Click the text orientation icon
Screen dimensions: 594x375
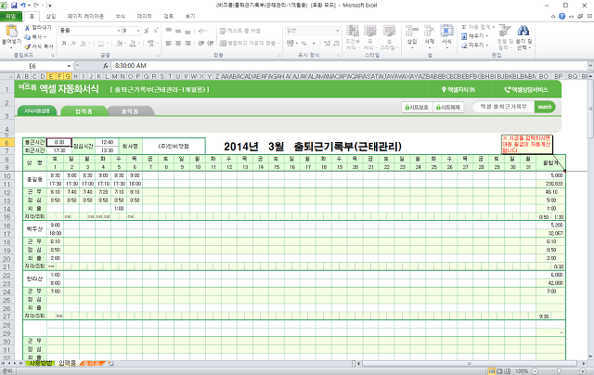tap(202, 31)
